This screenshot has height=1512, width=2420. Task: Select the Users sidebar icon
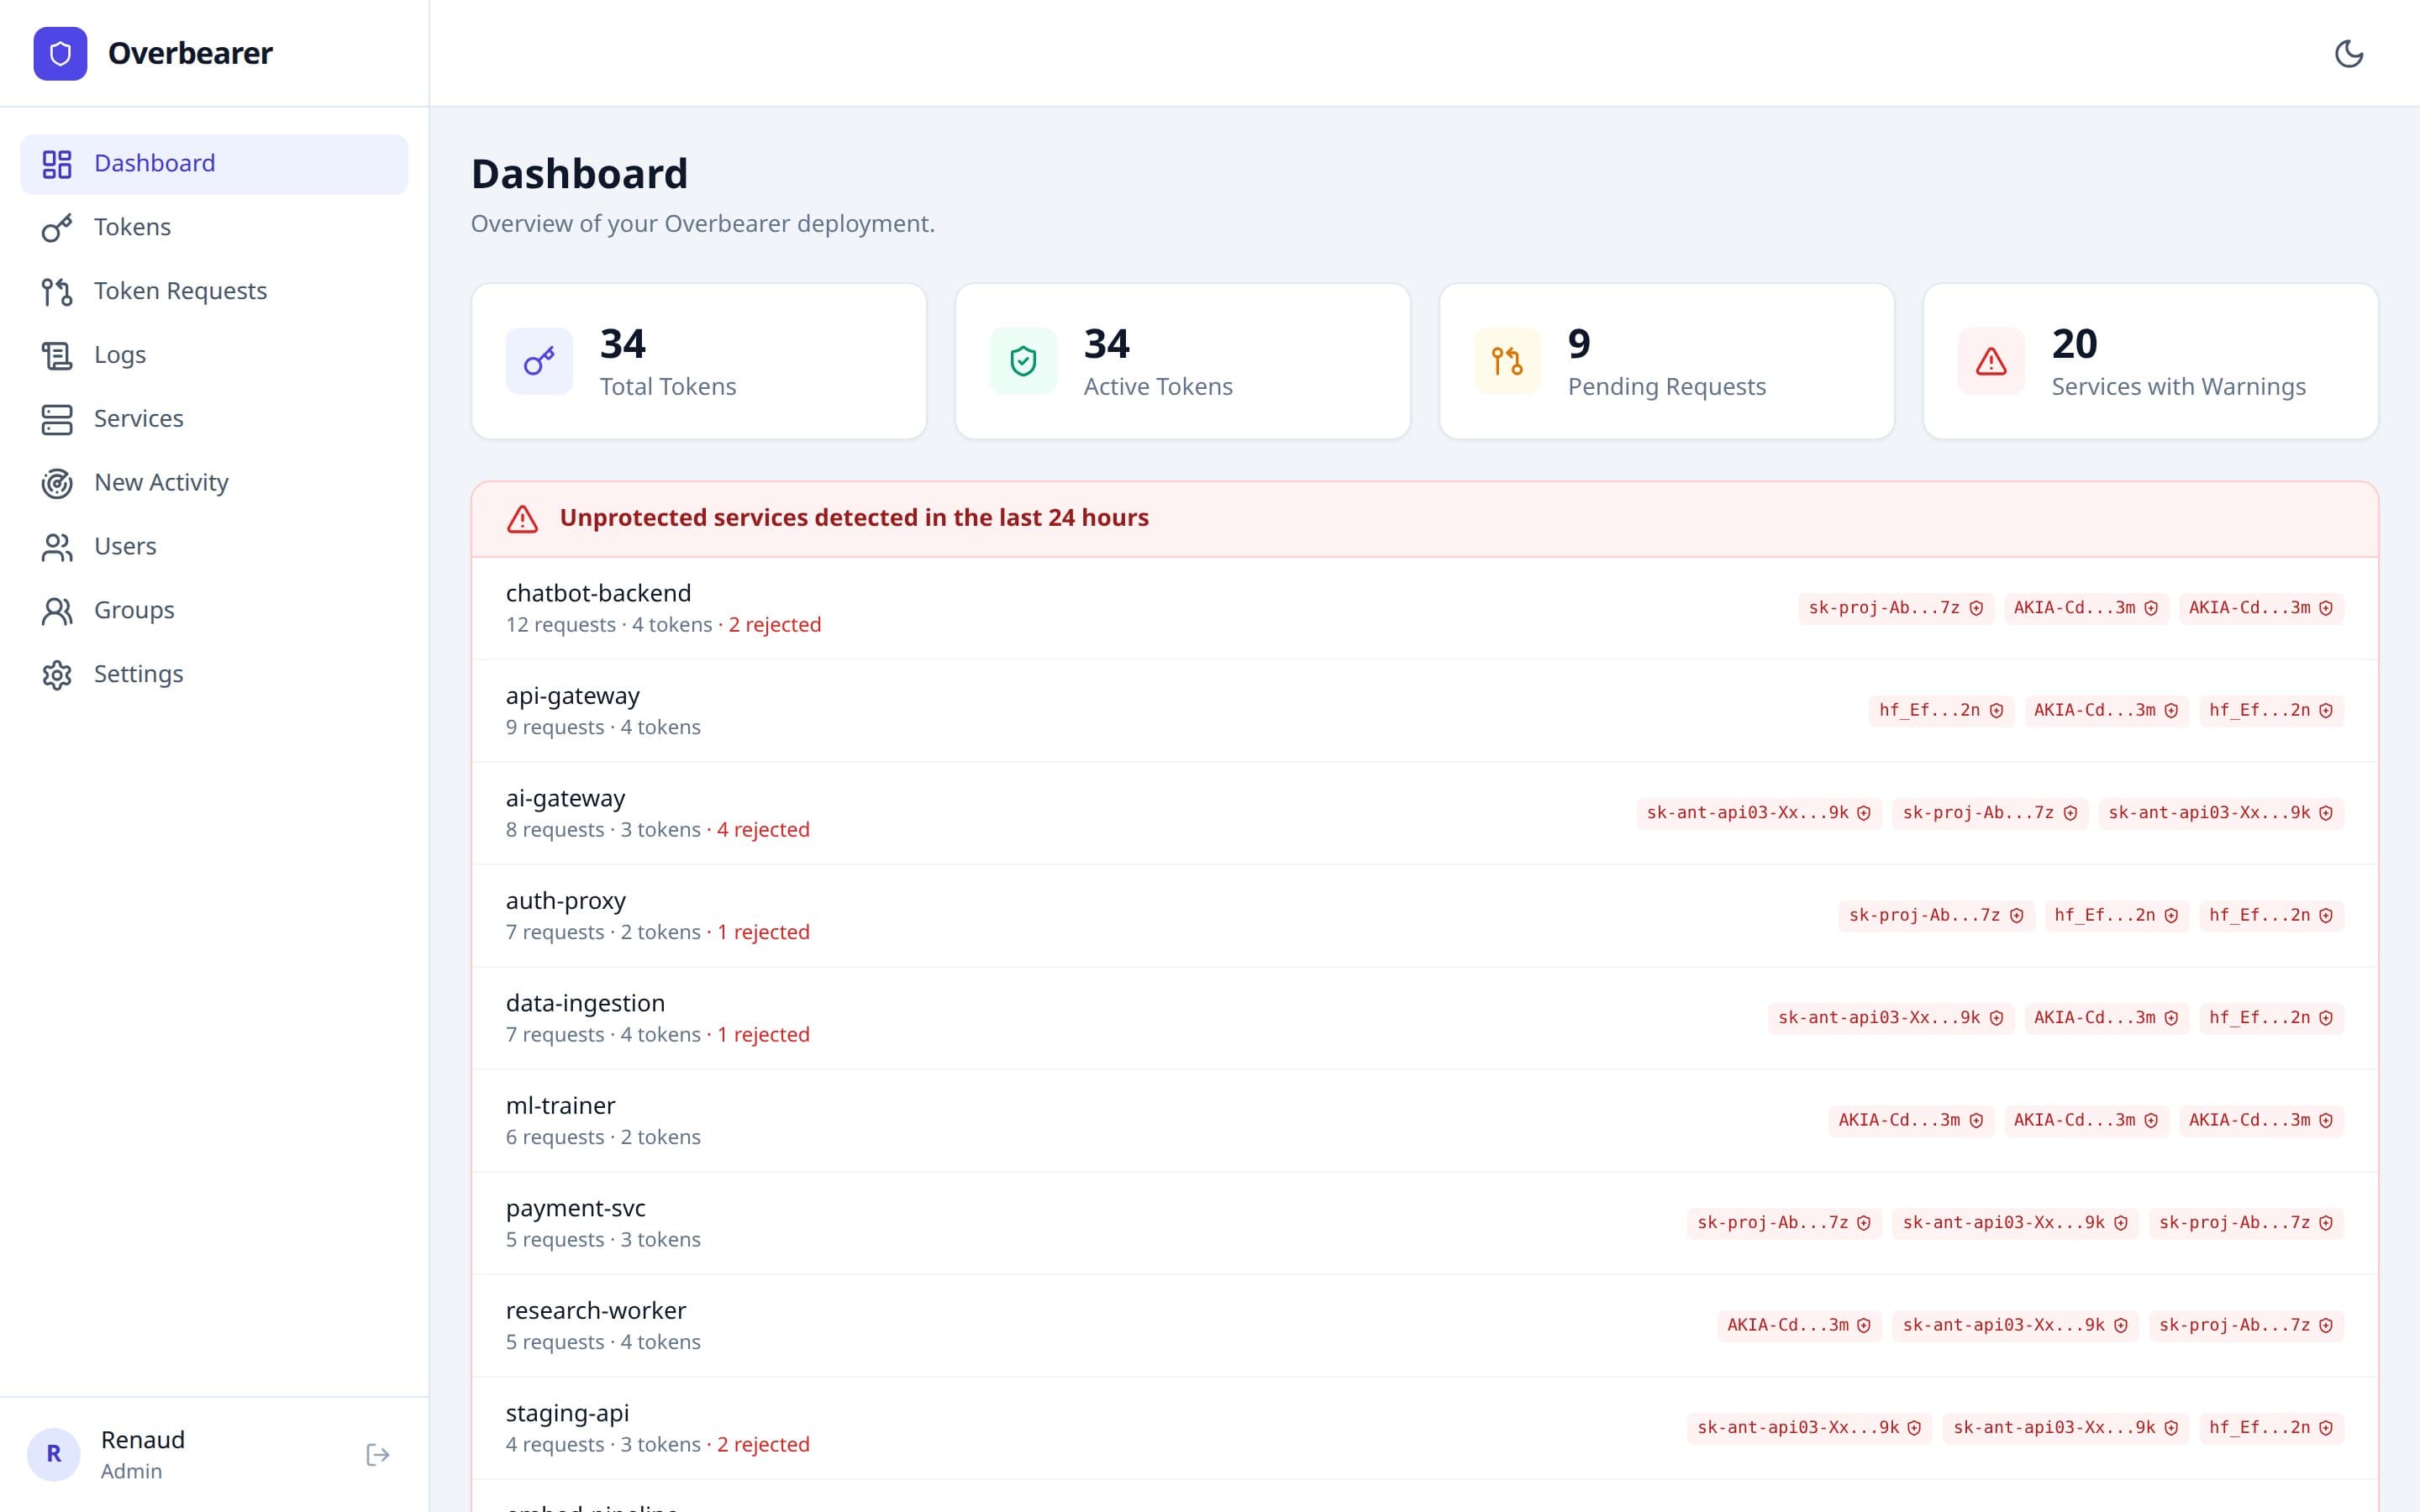point(57,546)
